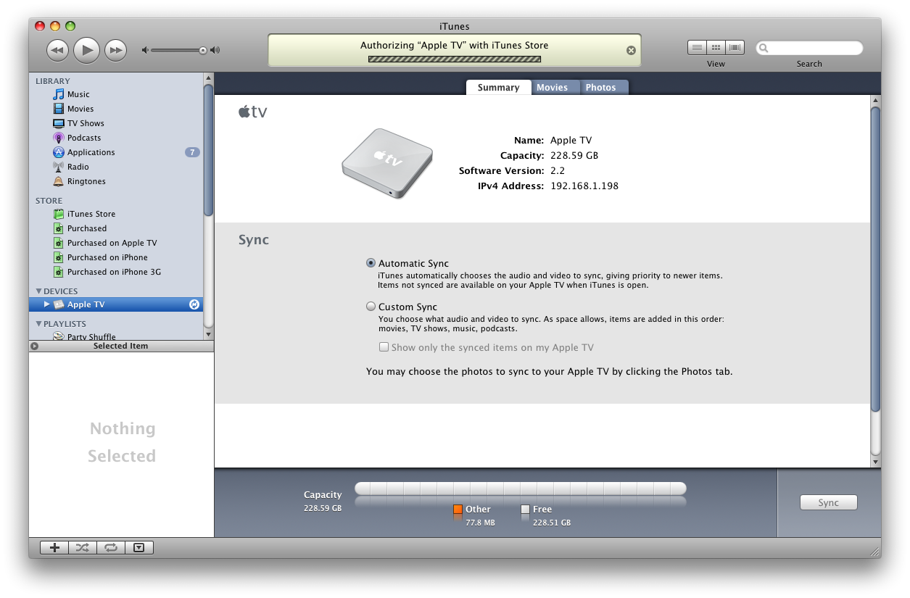This screenshot has width=910, height=598.
Task: Switch to the Photos tab
Action: coord(600,87)
